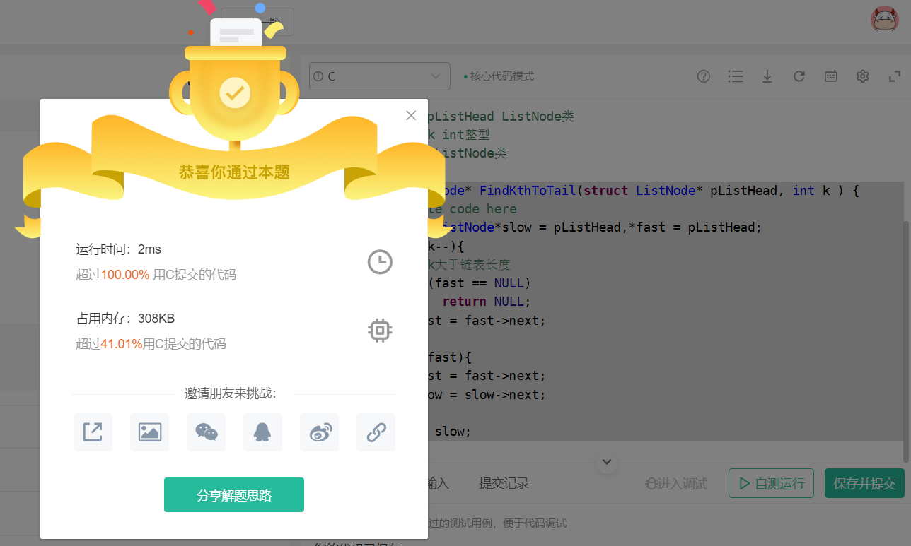Open the C language dropdown
The image size is (911, 546).
380,76
